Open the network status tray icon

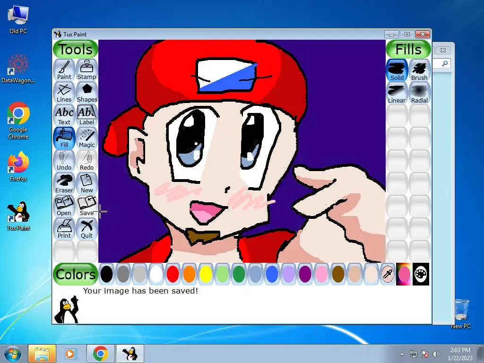[x=413, y=354]
